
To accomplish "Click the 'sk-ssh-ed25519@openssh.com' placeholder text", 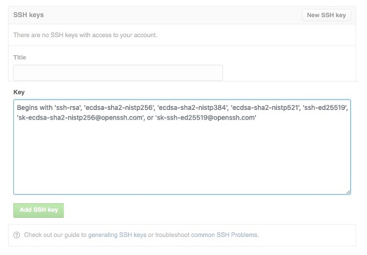I will click(206, 118).
